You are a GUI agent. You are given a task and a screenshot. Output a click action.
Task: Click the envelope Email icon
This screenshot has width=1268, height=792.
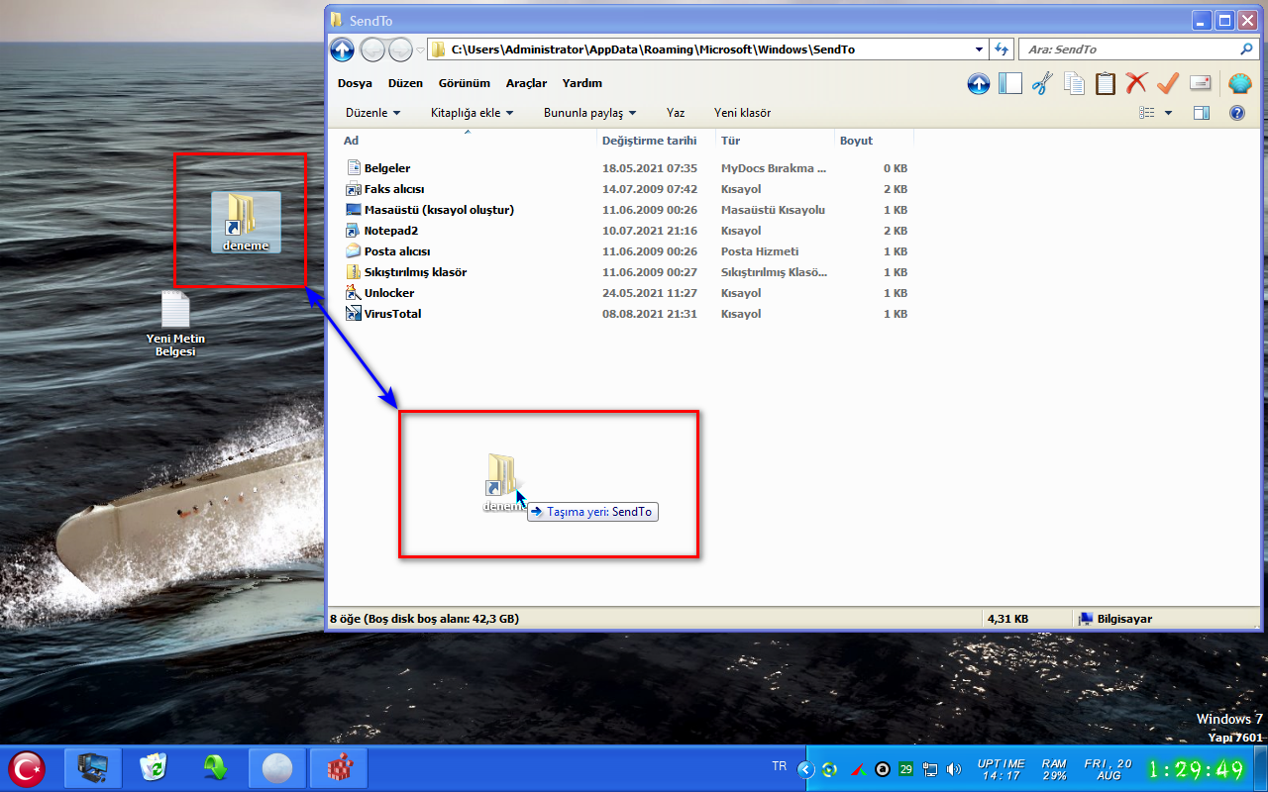[x=1200, y=84]
